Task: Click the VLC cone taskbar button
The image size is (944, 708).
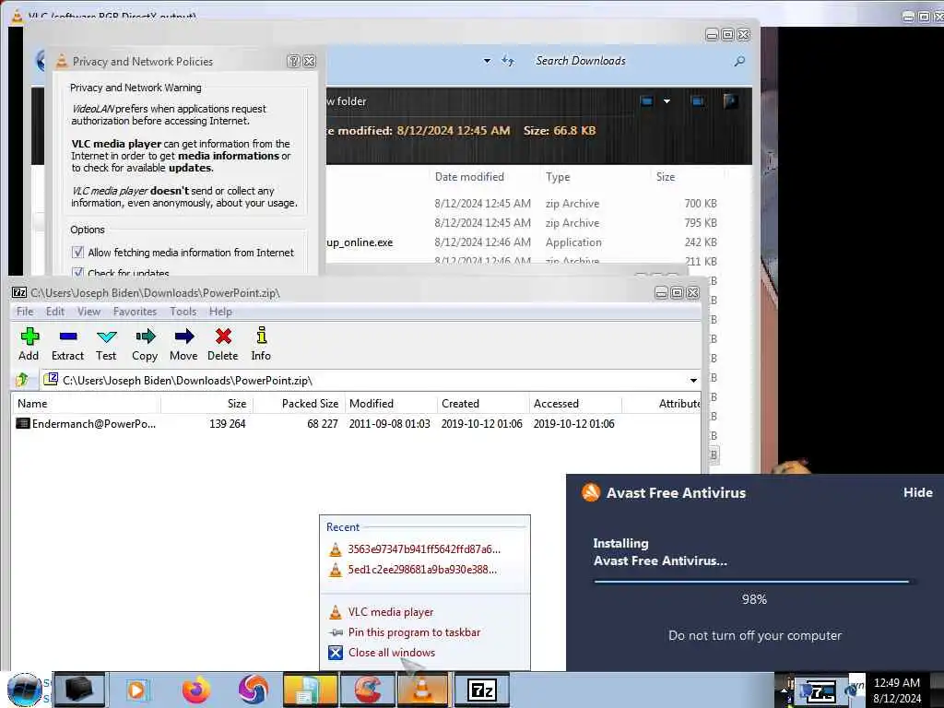Action: [422, 690]
